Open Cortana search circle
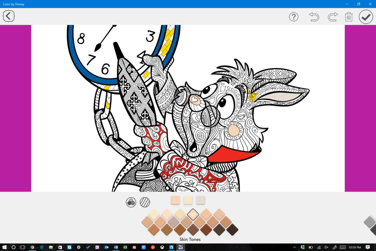The height and width of the screenshot is (251, 376). [x=14, y=247]
